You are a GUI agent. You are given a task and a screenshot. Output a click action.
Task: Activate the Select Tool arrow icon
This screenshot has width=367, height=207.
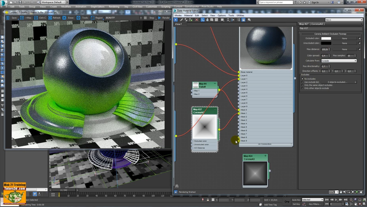point(176,20)
